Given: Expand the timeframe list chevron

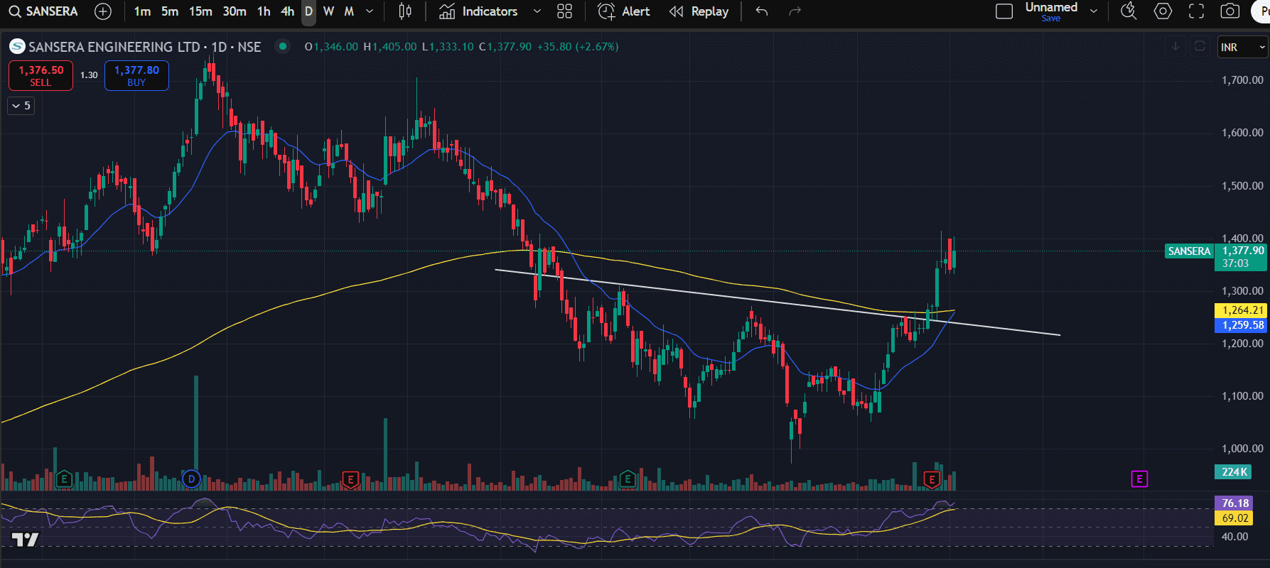Looking at the screenshot, I should click(x=370, y=11).
